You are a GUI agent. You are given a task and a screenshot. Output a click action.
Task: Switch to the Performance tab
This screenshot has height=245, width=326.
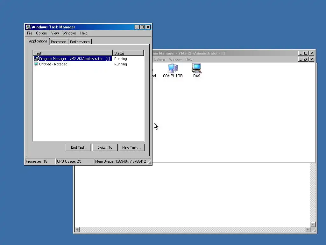pyautogui.click(x=80, y=42)
